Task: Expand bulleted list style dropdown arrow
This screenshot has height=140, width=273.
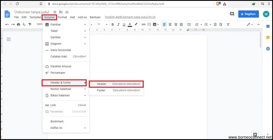Action: [210, 25]
